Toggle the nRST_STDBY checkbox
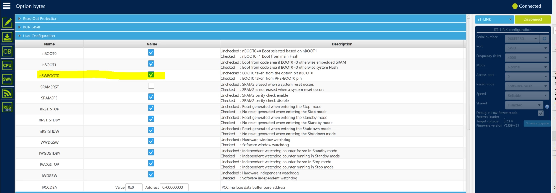This screenshot has width=556, height=193. click(151, 119)
